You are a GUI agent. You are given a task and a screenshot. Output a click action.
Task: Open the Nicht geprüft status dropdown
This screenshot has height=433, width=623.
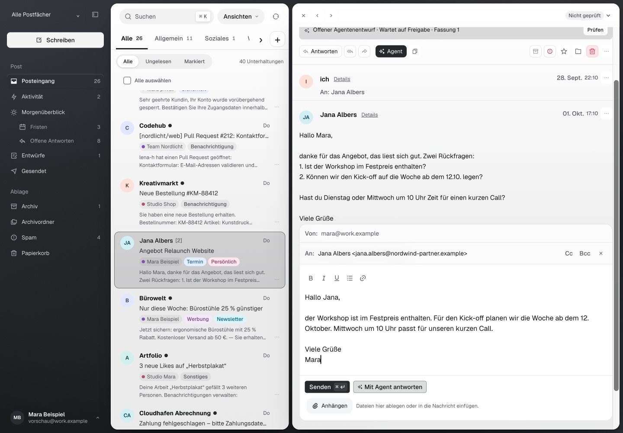click(589, 16)
